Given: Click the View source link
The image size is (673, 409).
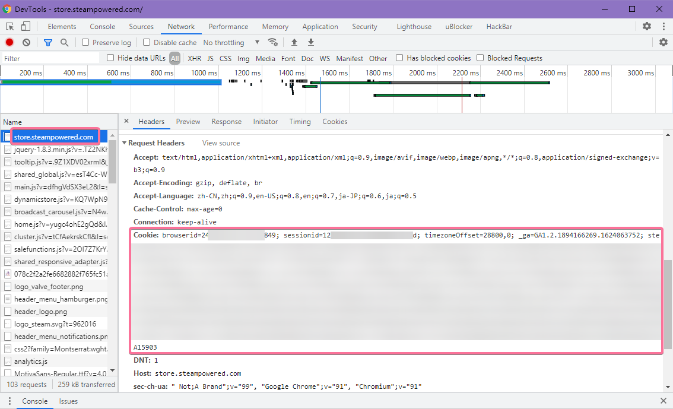Looking at the screenshot, I should coord(220,142).
